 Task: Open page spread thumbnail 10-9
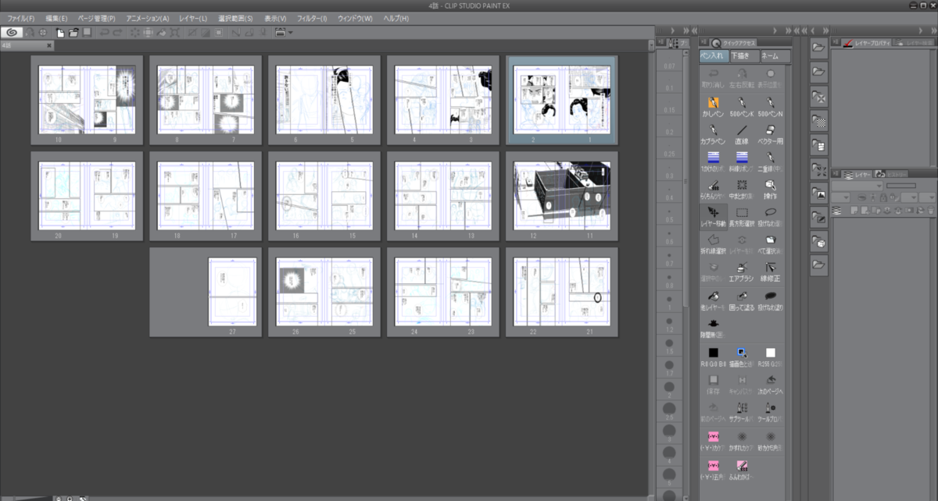[87, 99]
